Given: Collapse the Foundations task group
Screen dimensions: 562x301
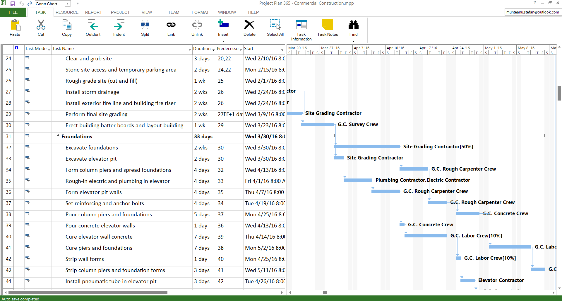Looking at the screenshot, I should pos(57,135).
